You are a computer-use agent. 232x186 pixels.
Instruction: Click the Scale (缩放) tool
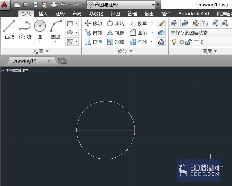[x=116, y=42]
